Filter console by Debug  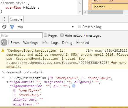click(x=67, y=43)
